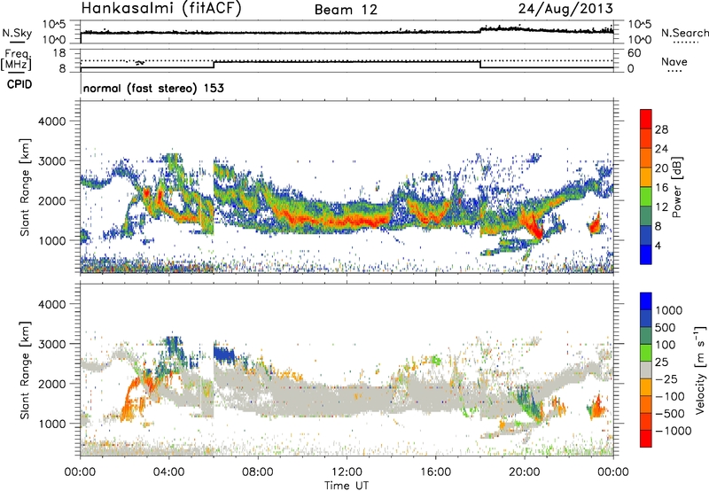Viewport: 709px width, 491px height.
Task: Click the power colorbar value '28'
Action: coord(661,129)
